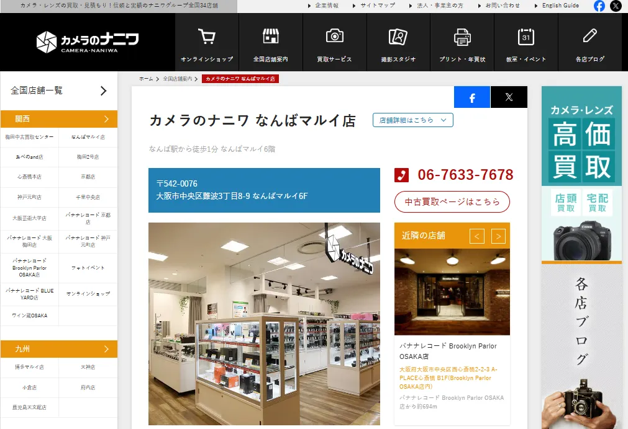Click the red カメラのナニワ なんばマルイ店 breadcrumb

tap(240, 79)
